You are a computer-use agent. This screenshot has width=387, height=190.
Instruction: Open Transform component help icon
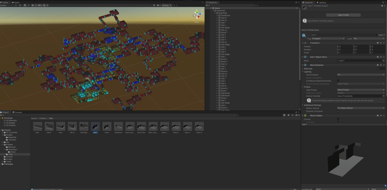pos(378,43)
